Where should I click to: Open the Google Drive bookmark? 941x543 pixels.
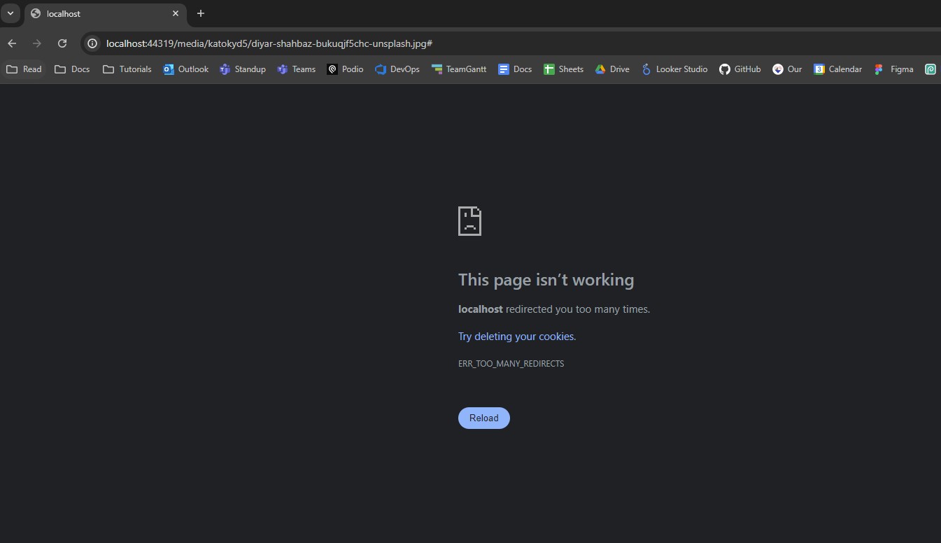pyautogui.click(x=612, y=69)
